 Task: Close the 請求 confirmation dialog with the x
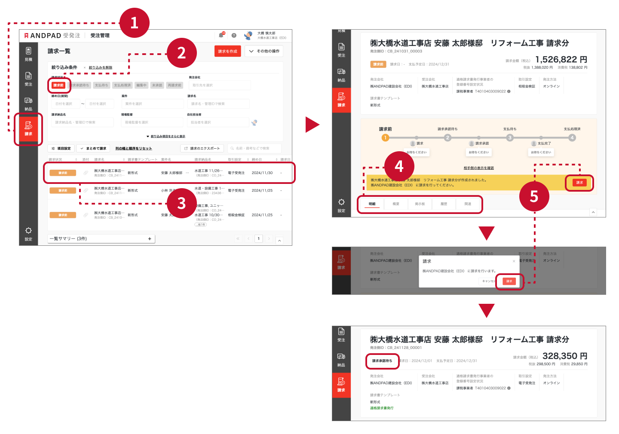click(514, 261)
